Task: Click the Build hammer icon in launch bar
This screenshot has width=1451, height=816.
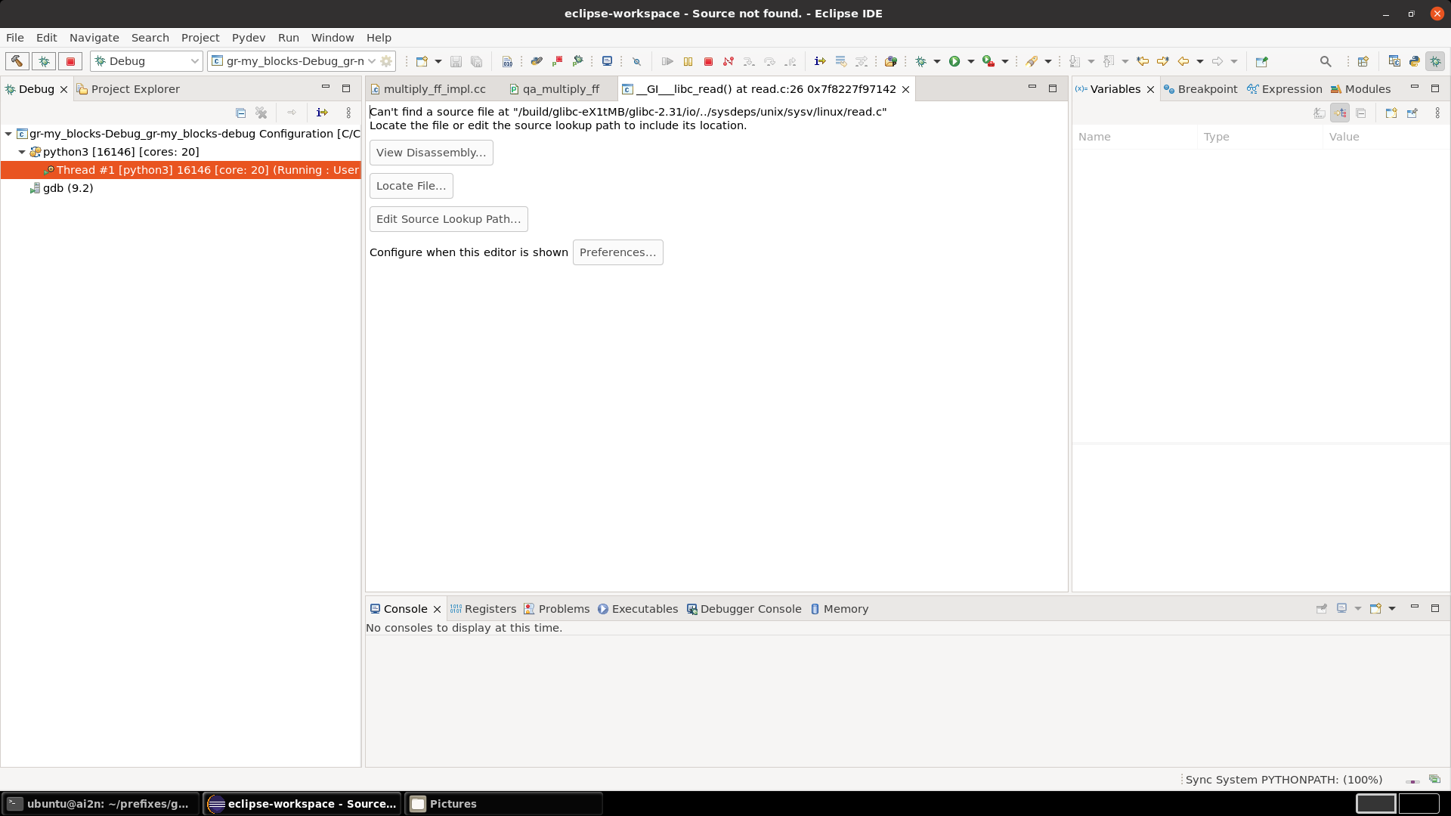Action: pos(17,61)
